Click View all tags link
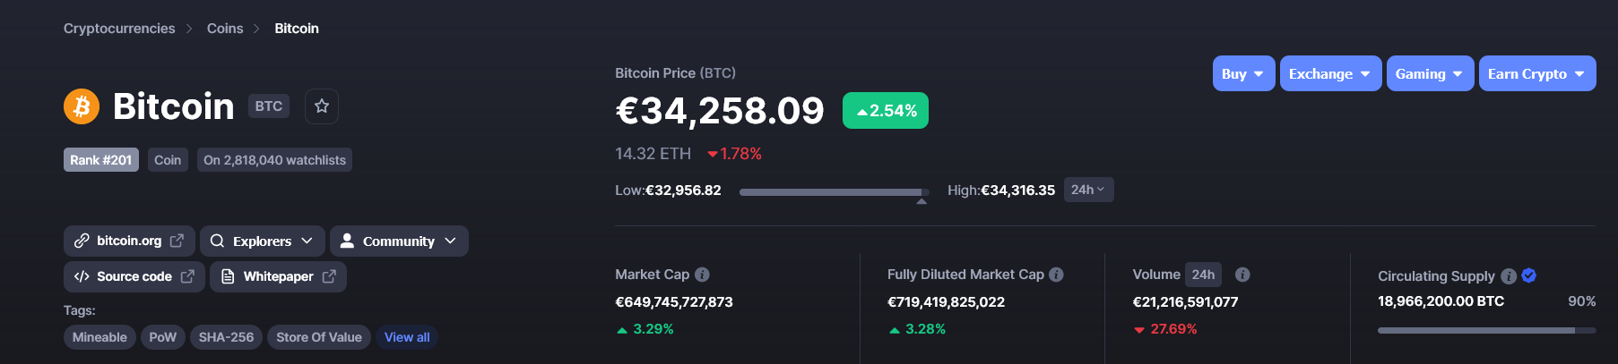 [x=407, y=337]
